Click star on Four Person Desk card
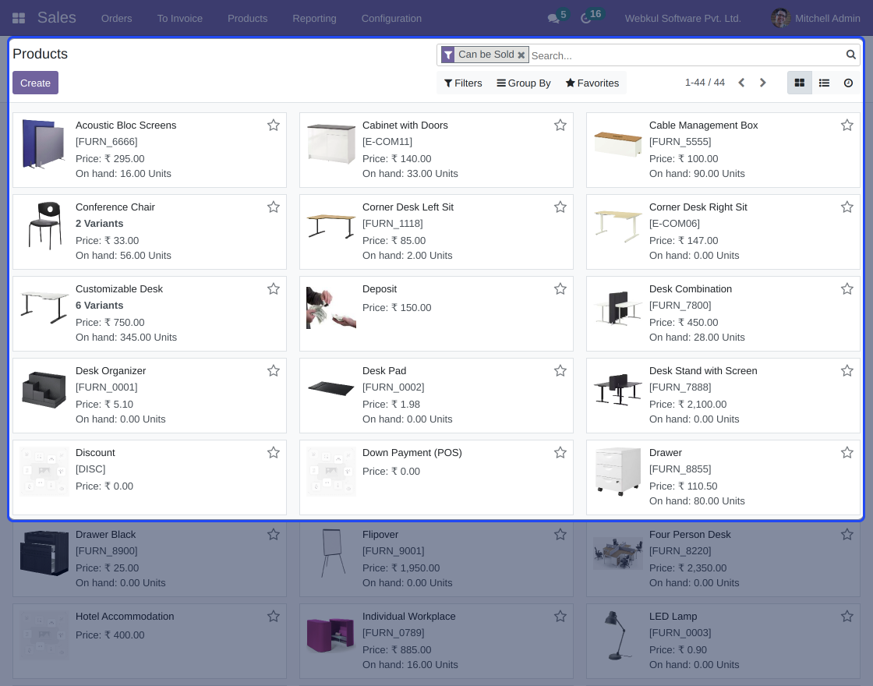This screenshot has width=873, height=686. [x=846, y=535]
